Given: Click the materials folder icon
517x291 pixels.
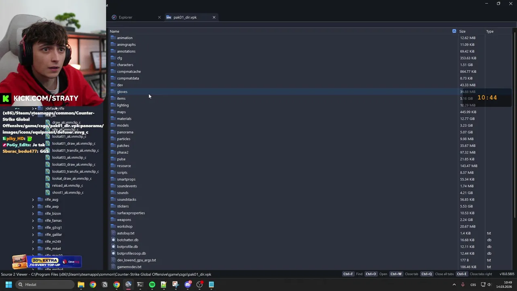Looking at the screenshot, I should click(x=113, y=118).
